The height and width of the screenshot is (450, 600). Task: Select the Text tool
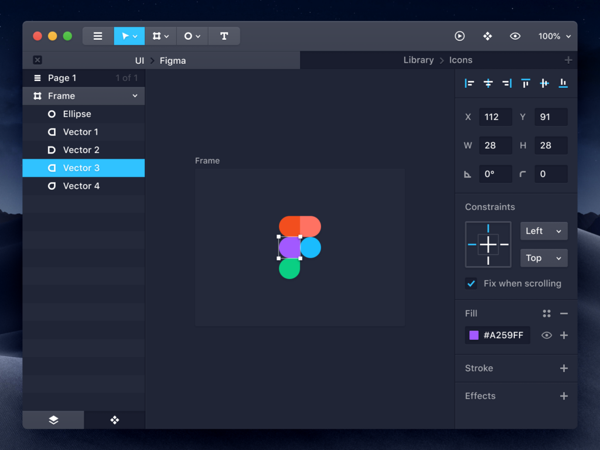(224, 36)
